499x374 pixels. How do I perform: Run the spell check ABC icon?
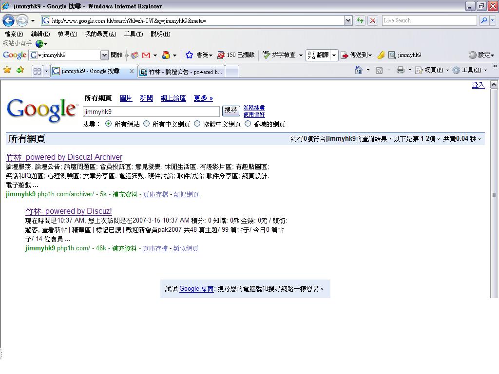point(267,55)
